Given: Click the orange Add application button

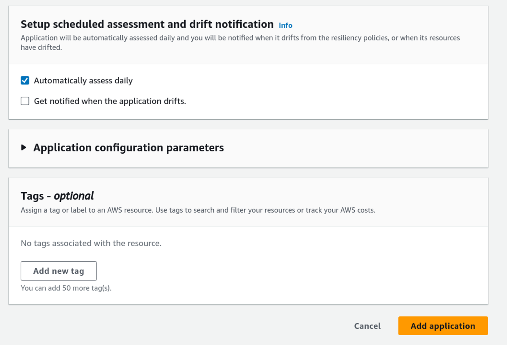Looking at the screenshot, I should (443, 326).
